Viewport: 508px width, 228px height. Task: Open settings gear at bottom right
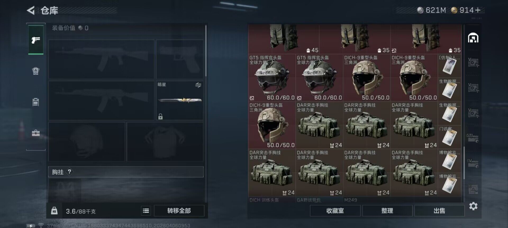473,206
